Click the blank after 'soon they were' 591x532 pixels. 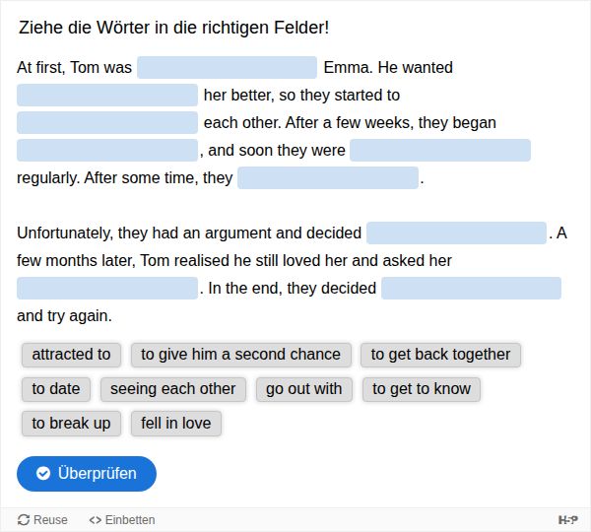[440, 151]
